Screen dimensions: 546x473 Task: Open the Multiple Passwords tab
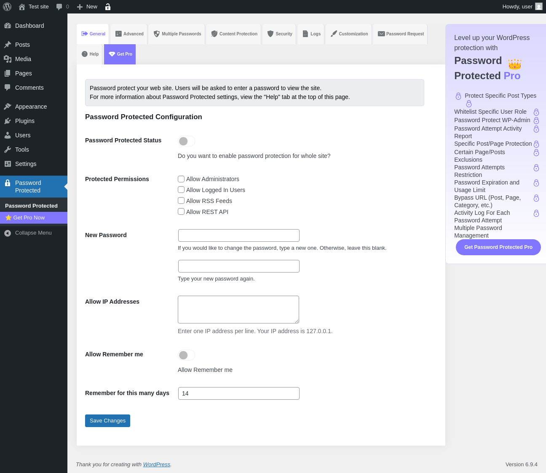(x=177, y=34)
